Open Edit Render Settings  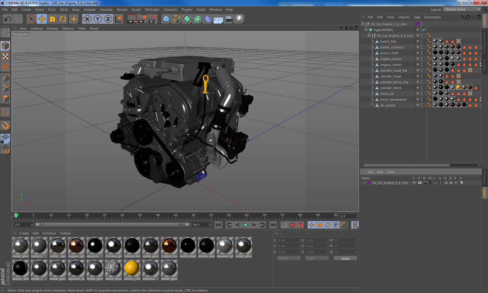(153, 19)
